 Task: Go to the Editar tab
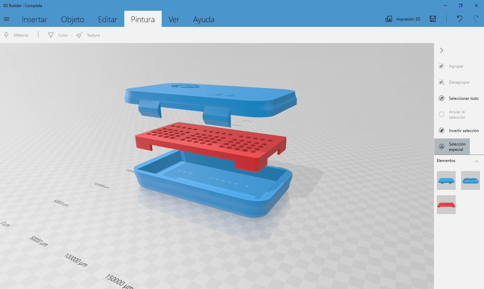[107, 19]
